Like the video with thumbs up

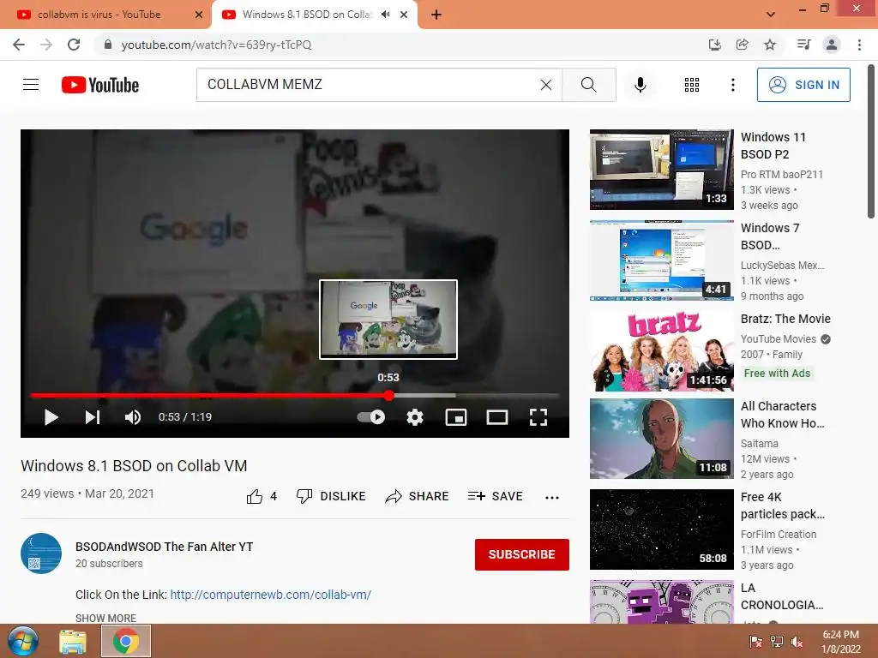tap(262, 496)
